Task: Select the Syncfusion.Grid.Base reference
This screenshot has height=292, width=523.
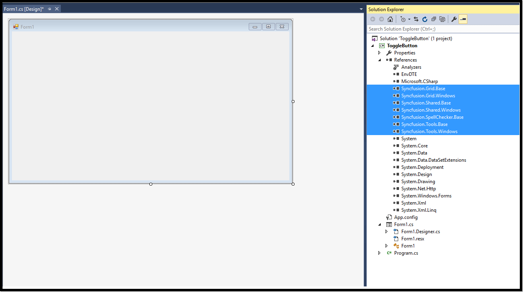Action: (423, 88)
